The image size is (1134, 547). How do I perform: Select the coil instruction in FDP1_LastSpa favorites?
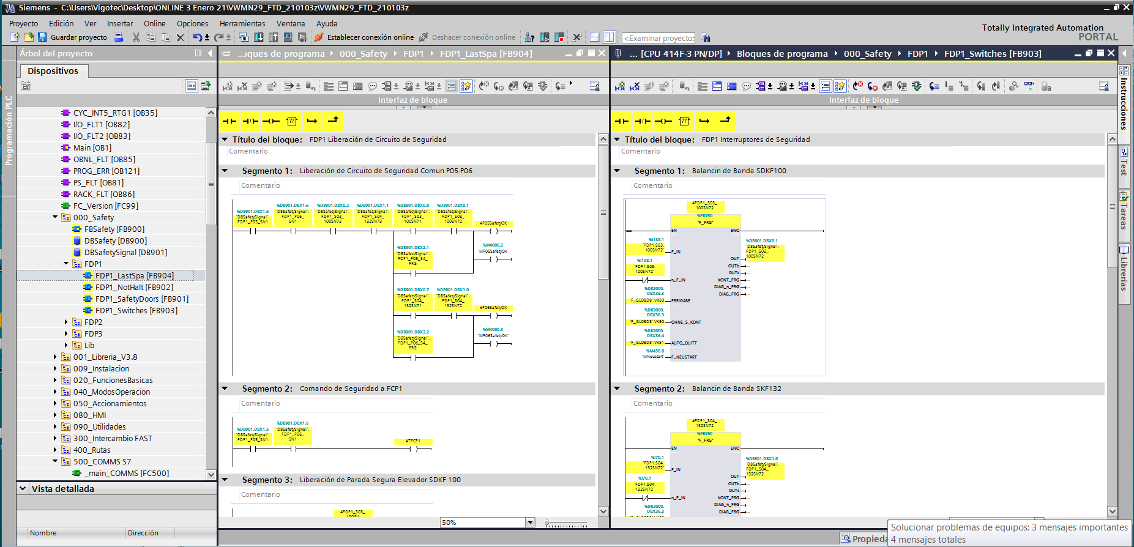pos(271,121)
